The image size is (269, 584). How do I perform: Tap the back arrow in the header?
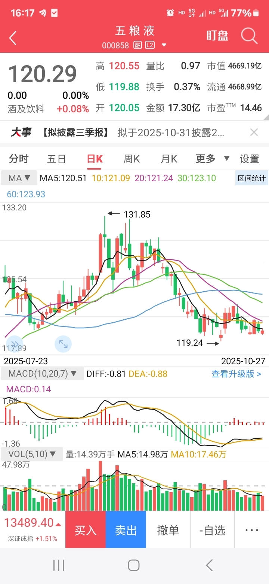(x=13, y=38)
